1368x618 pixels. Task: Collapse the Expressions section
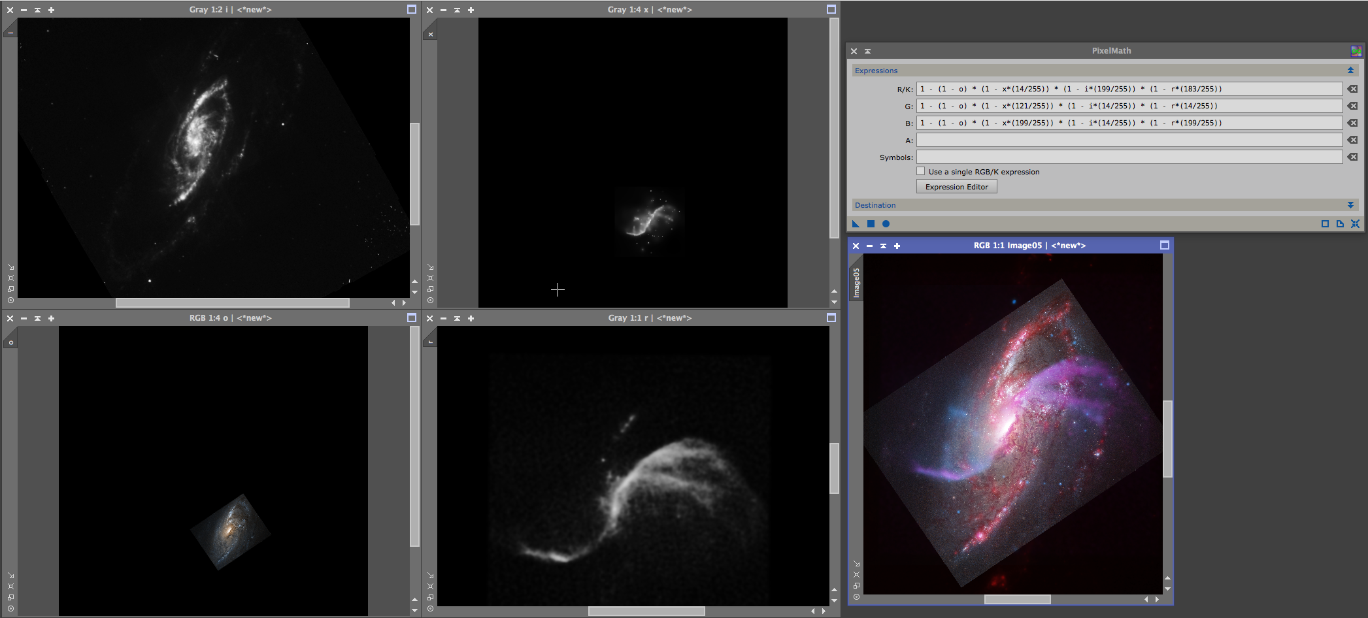1350,71
